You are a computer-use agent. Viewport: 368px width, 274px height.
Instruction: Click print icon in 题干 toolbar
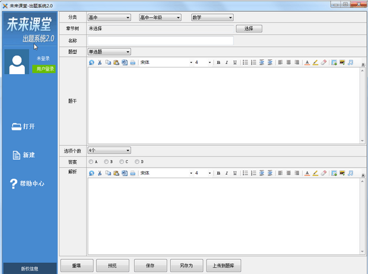pos(133,62)
